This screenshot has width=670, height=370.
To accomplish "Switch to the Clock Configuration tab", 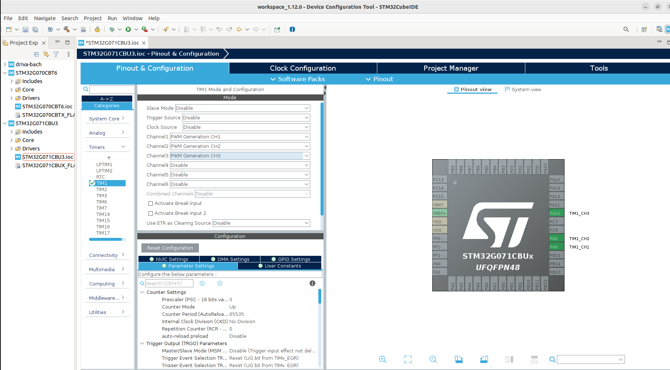I will (x=303, y=68).
